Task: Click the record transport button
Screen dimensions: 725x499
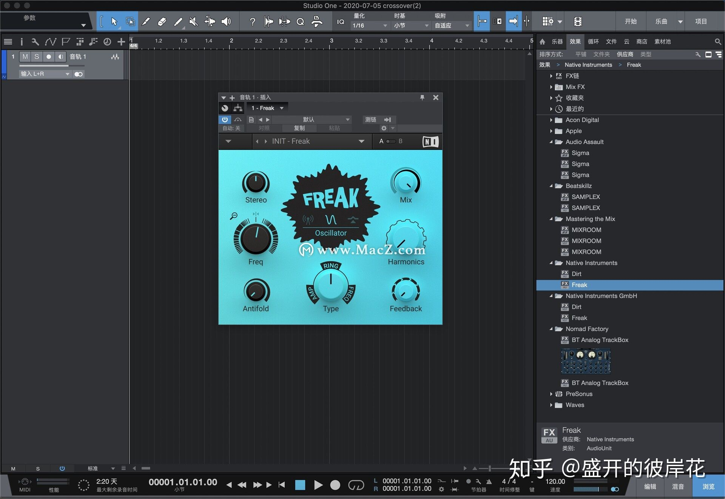Action: coord(335,485)
